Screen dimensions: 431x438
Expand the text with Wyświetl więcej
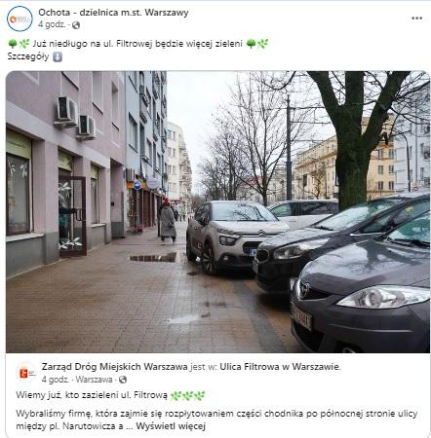click(171, 426)
